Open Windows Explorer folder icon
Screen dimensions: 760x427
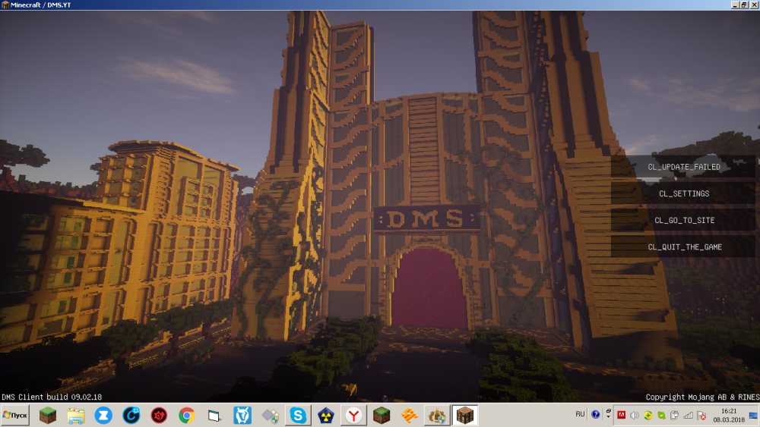pos(75,416)
